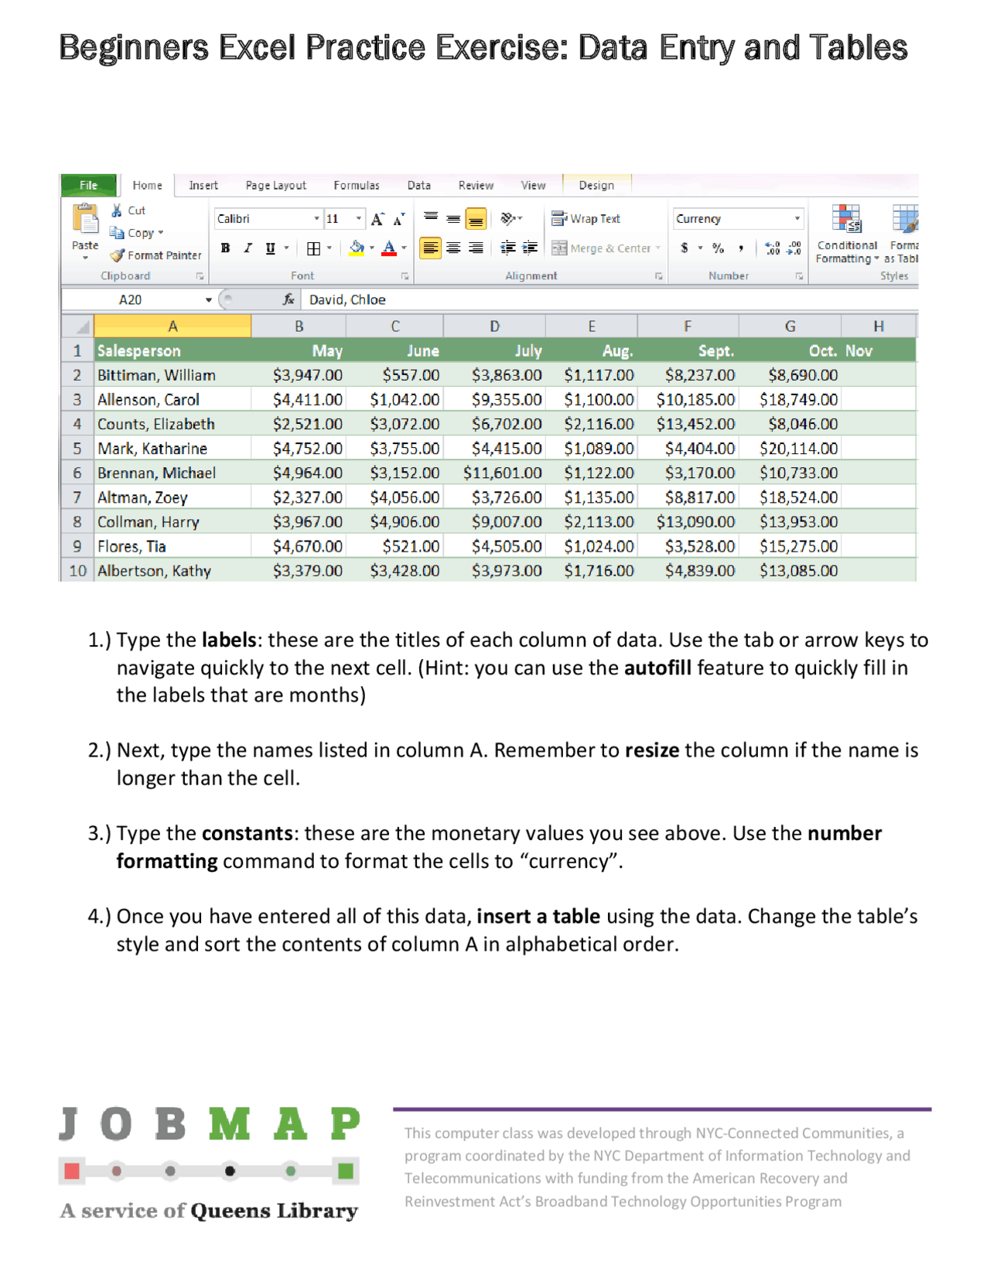The height and width of the screenshot is (1281, 990).
Task: Click the Percent Style icon
Action: coord(719,248)
